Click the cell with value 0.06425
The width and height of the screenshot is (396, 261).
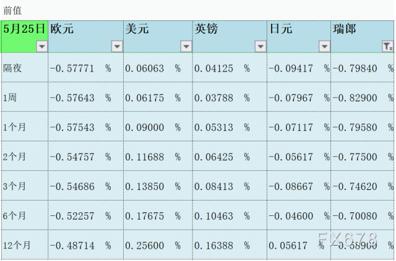tap(230, 156)
